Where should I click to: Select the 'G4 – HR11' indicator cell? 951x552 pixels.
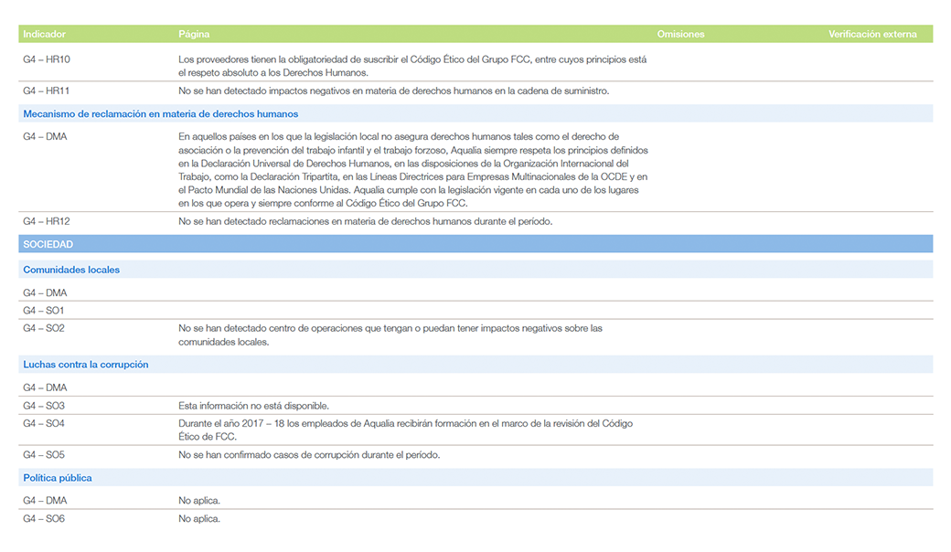click(x=46, y=90)
